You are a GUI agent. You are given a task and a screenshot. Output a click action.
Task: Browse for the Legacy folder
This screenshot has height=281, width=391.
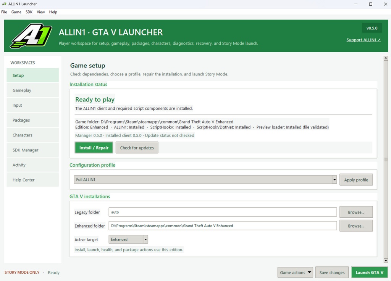pos(356,212)
